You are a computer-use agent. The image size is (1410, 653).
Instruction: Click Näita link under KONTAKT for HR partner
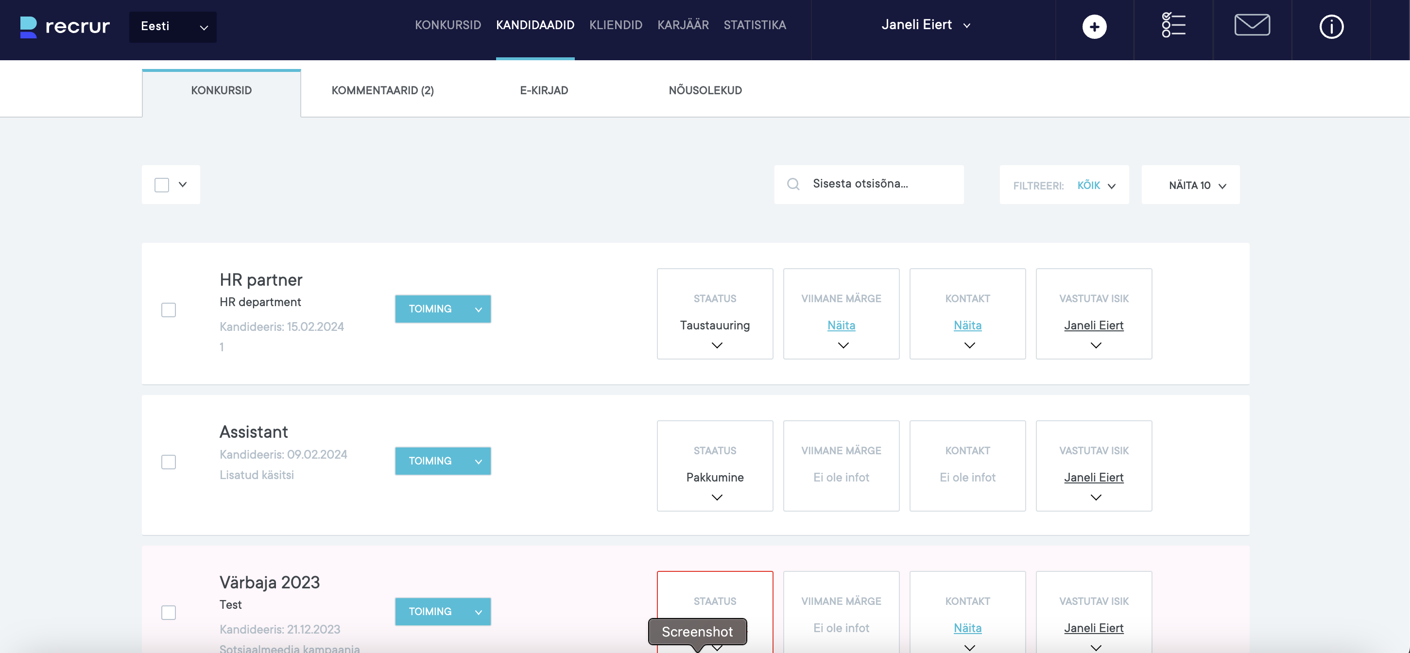[966, 325]
